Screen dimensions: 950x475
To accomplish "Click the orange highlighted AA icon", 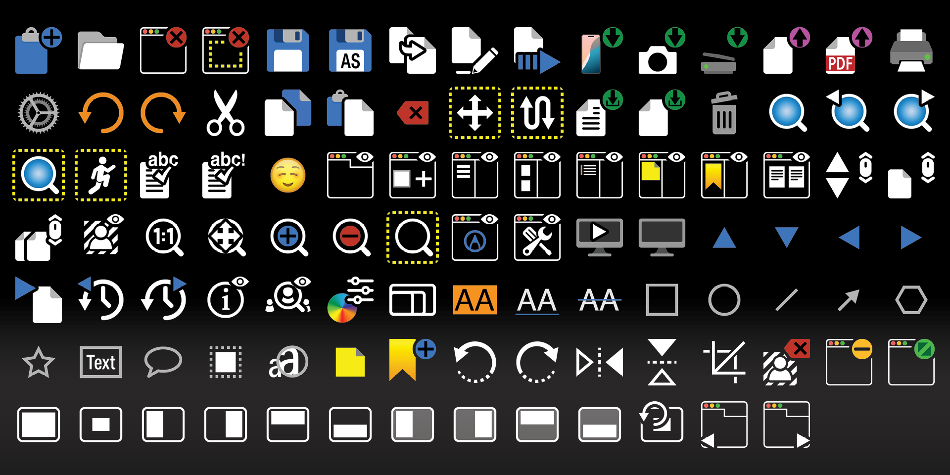I will point(475,300).
